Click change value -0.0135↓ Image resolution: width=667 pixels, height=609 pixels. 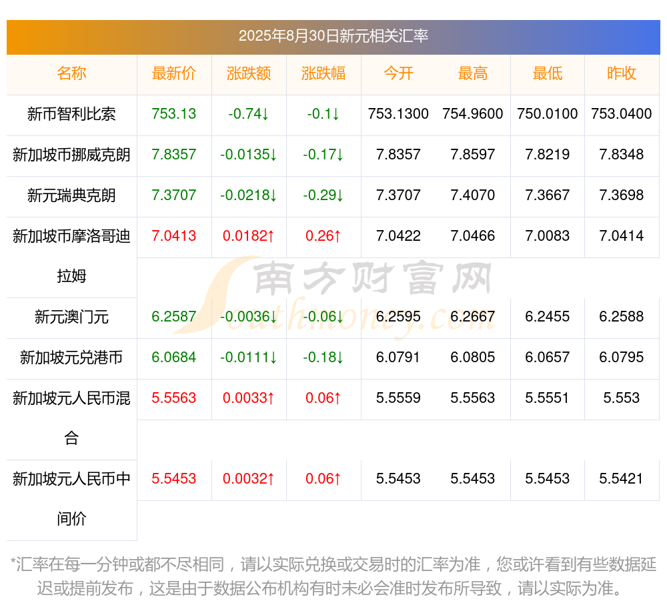click(x=249, y=154)
